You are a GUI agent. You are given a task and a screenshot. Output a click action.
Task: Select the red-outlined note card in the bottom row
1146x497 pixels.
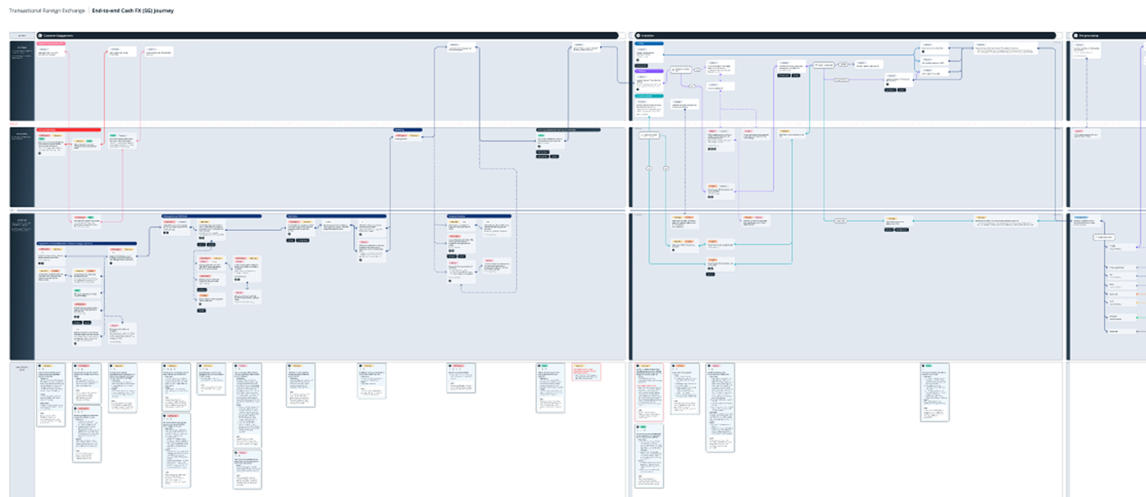[x=587, y=372]
